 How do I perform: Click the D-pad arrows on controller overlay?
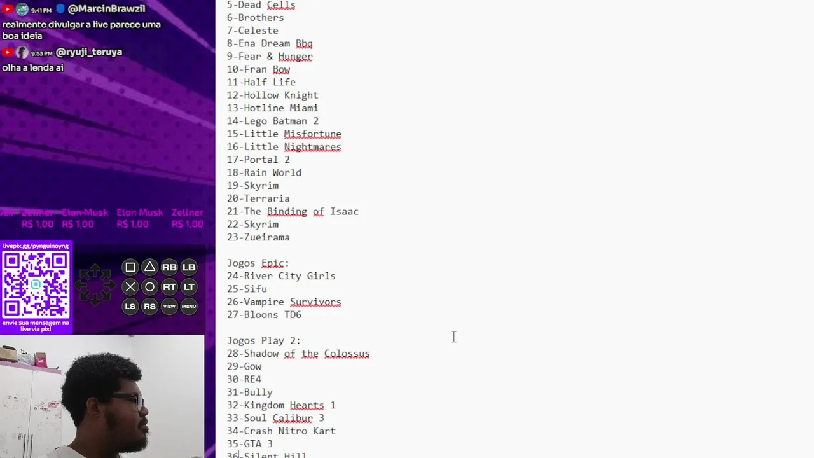pos(95,284)
